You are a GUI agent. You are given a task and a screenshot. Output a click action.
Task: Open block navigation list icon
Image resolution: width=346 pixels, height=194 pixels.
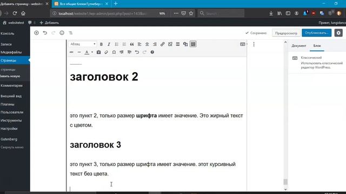[71, 33]
